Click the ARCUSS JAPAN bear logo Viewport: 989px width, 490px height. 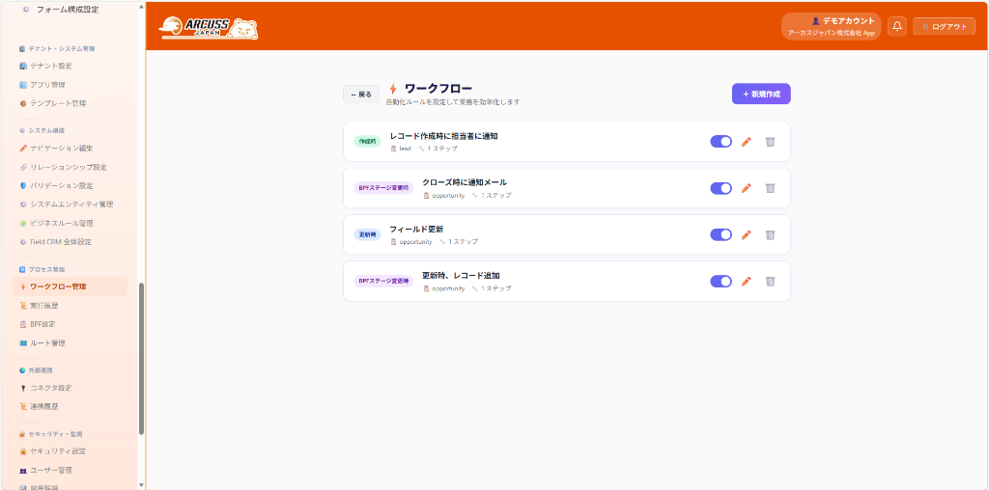point(209,28)
